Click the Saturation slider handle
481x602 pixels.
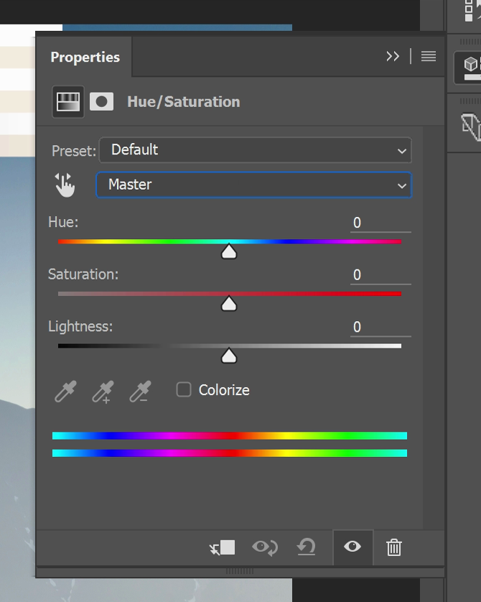click(229, 304)
